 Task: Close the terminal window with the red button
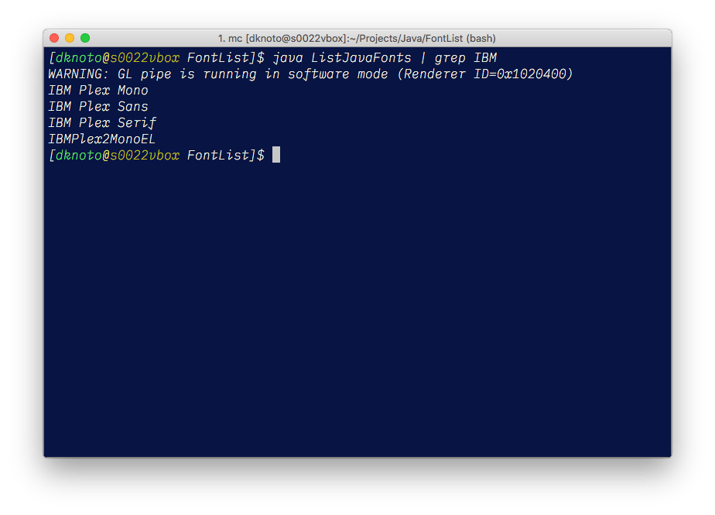click(54, 38)
